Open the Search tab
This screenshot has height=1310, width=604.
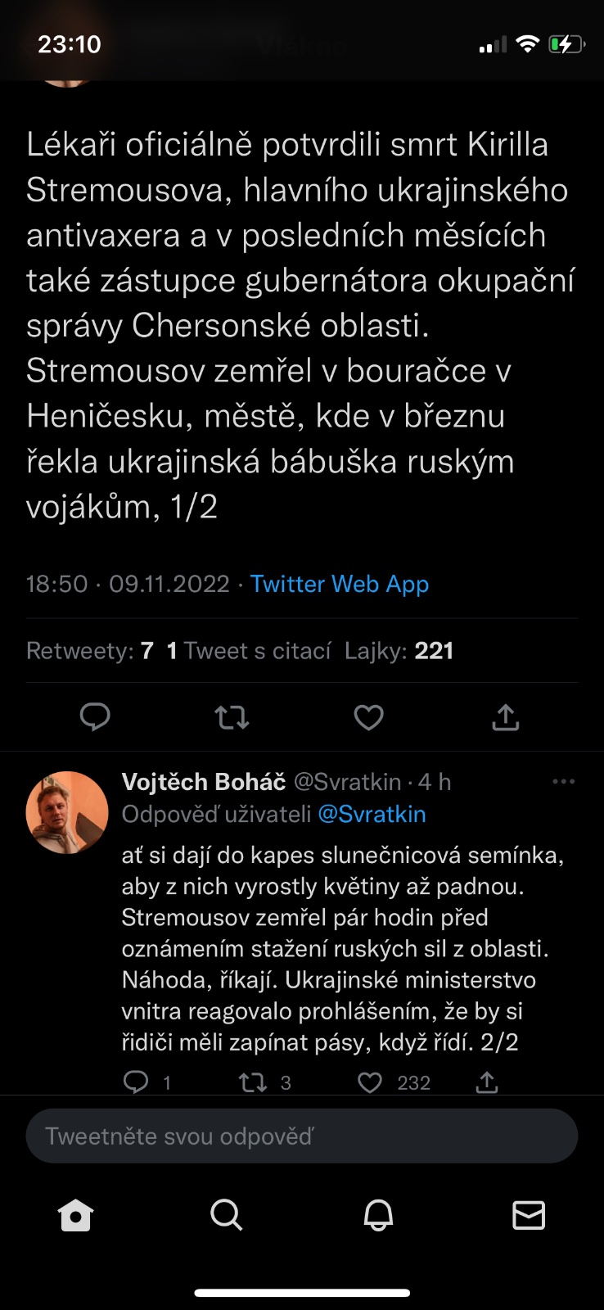227,1216
